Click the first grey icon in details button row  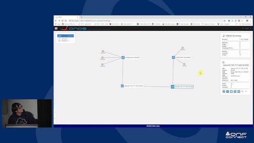pos(242,92)
